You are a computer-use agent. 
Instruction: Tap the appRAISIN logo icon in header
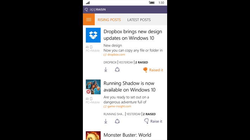point(86,9)
